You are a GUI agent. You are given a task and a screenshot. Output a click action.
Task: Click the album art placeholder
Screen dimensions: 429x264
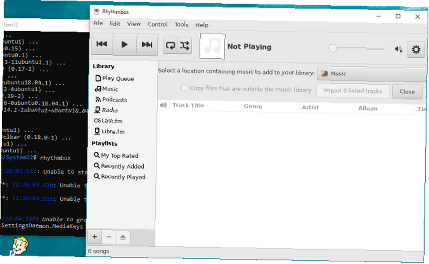pos(212,46)
